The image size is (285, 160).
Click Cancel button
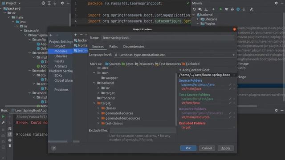tap(207, 148)
